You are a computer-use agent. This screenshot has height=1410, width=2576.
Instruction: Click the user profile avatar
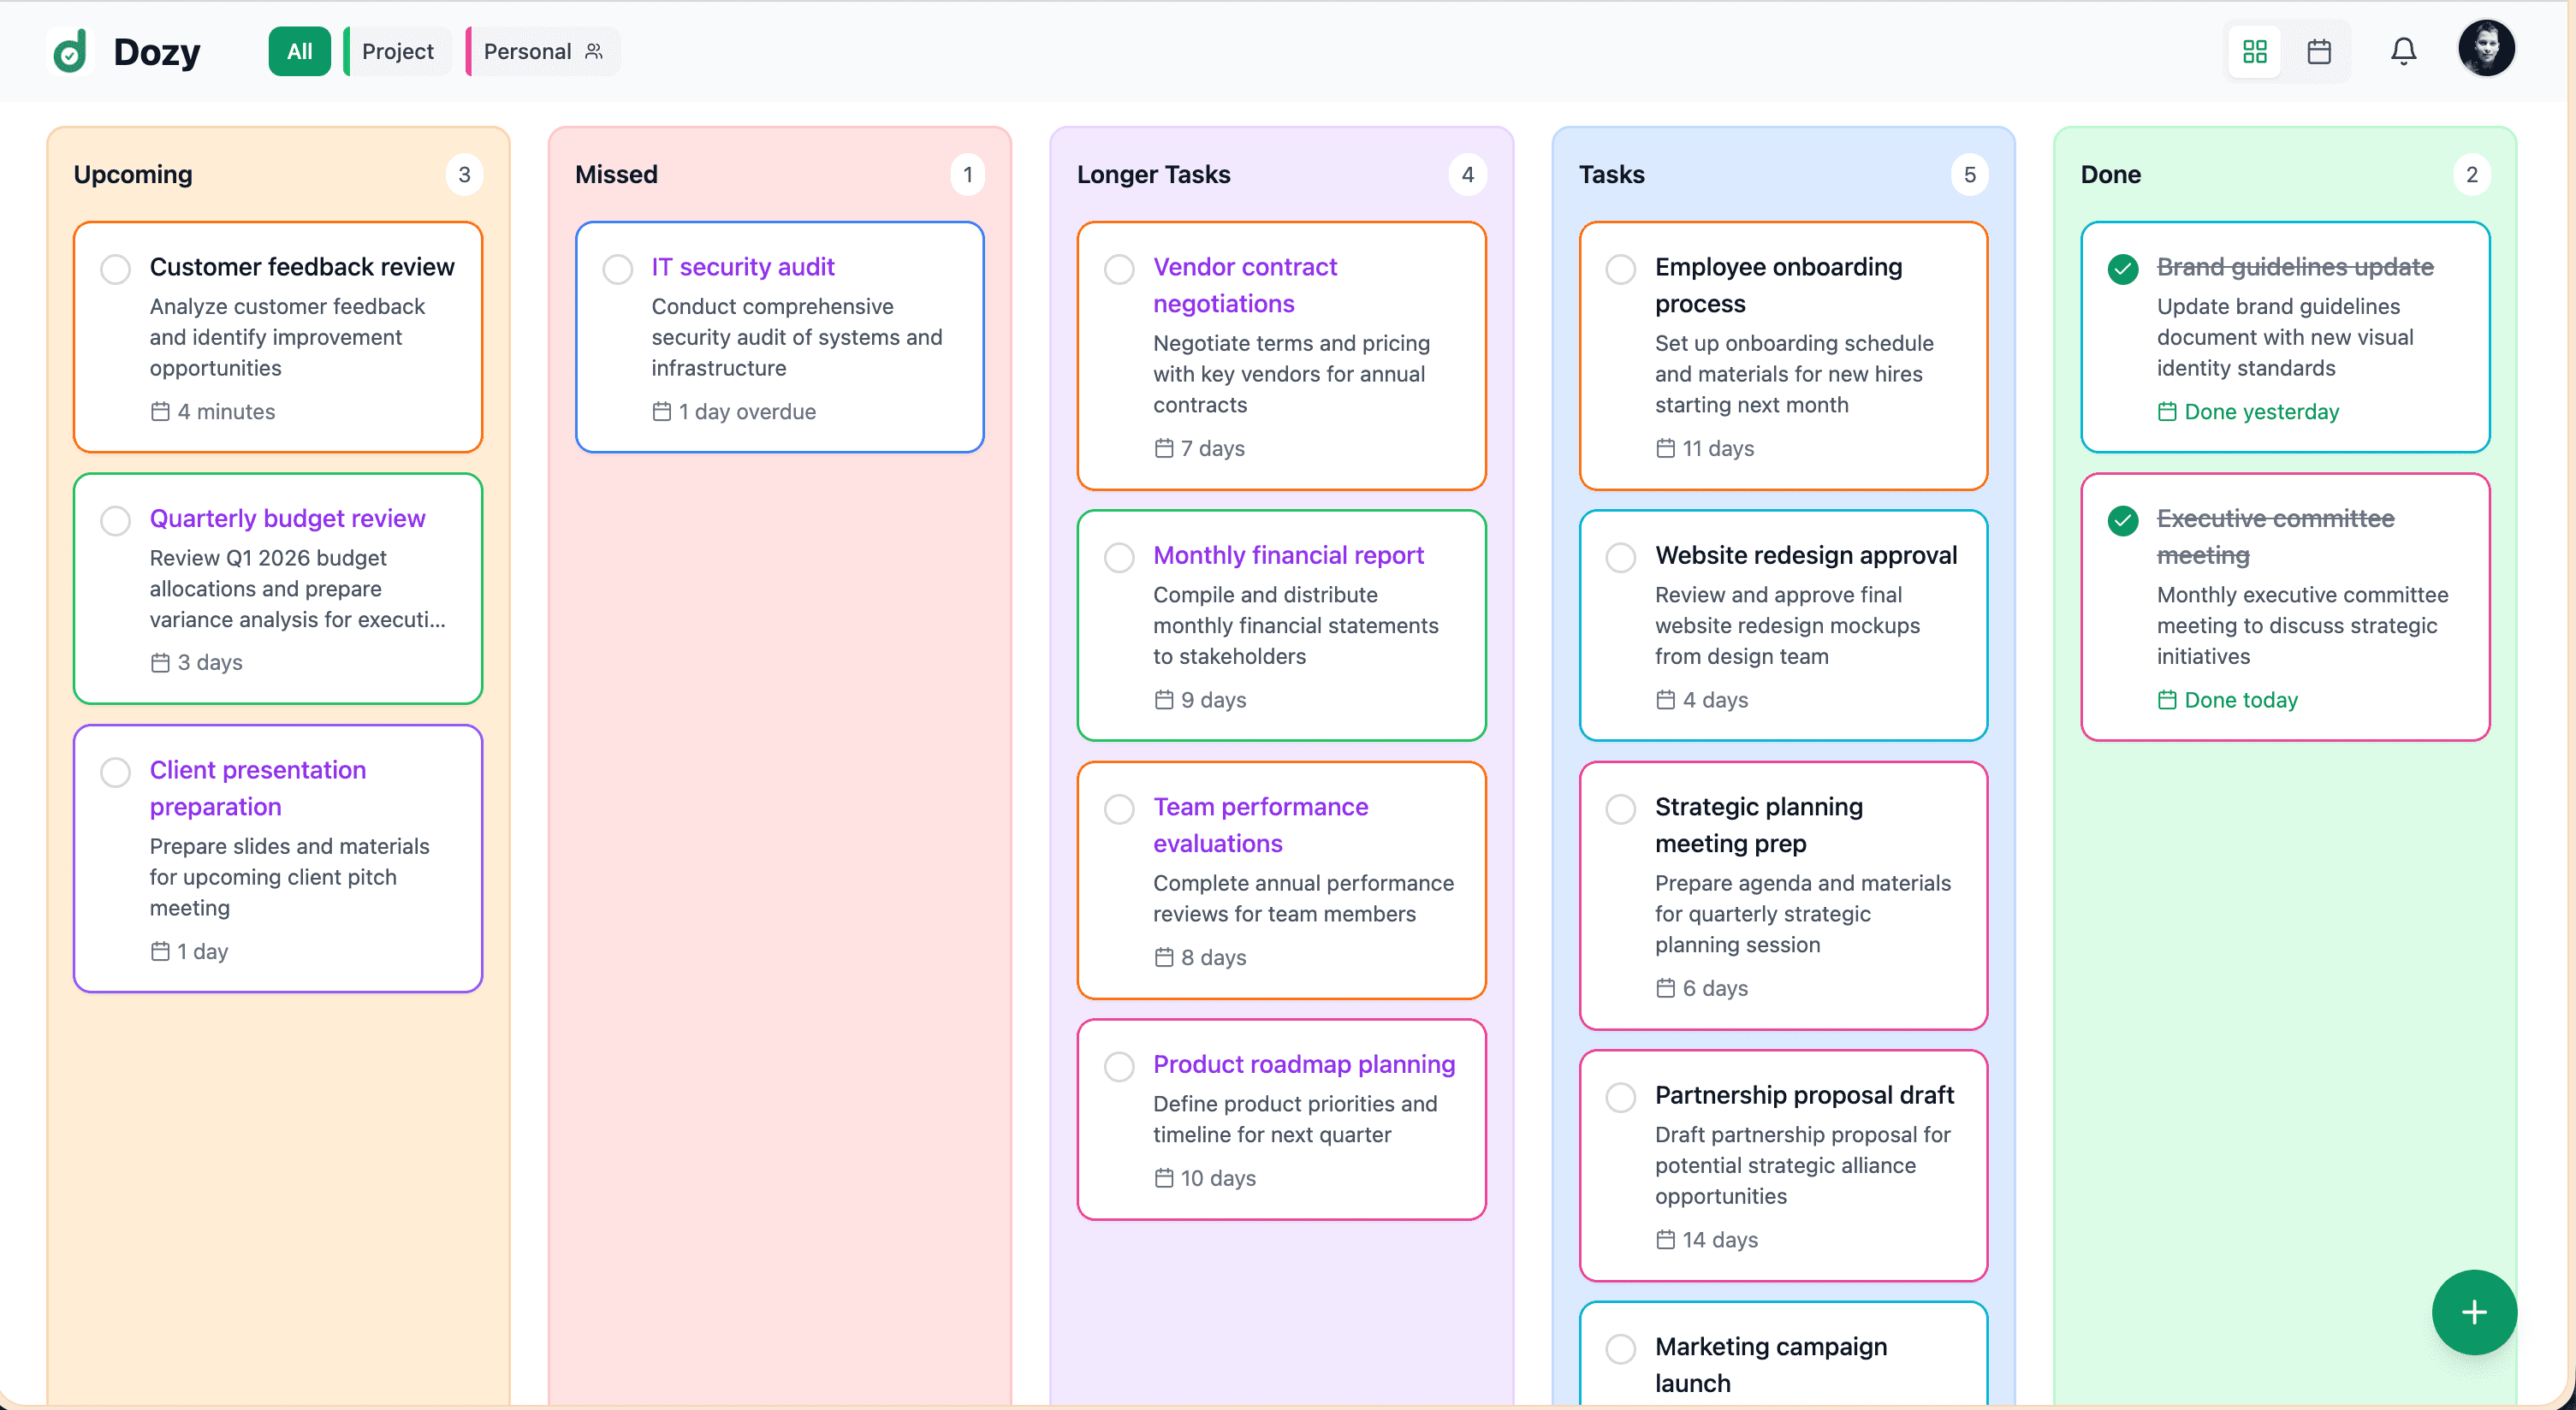point(2487,48)
